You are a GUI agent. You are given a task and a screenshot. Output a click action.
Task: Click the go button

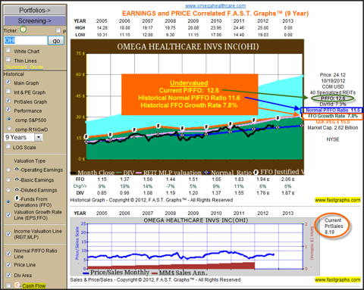tap(56, 41)
